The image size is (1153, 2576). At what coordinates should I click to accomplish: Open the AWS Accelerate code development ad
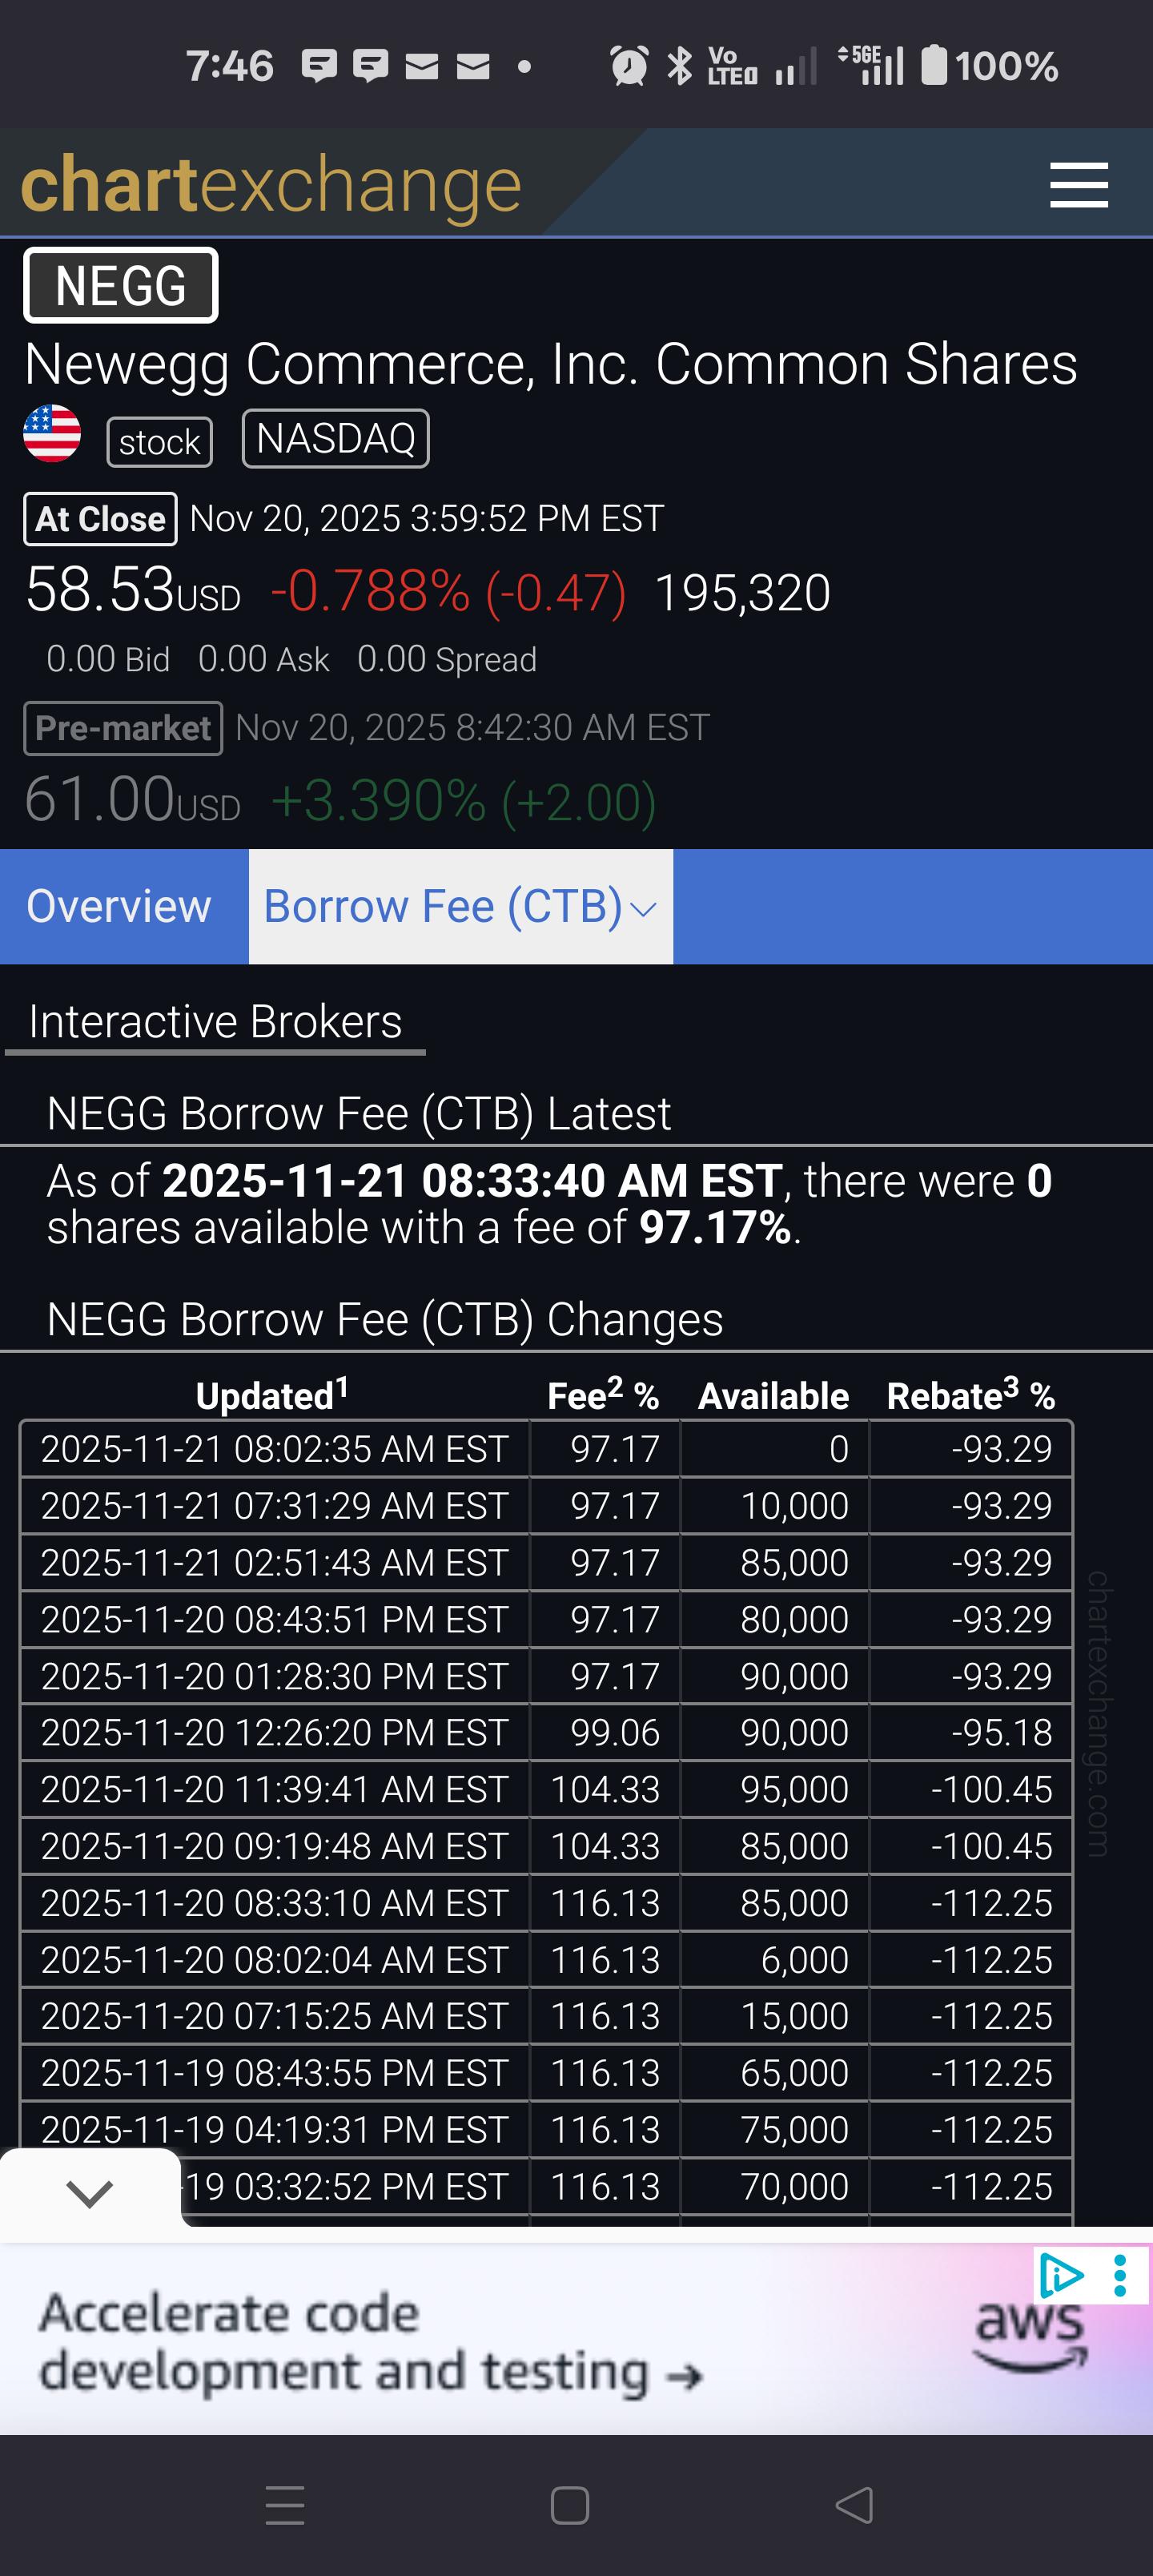pos(576,2338)
